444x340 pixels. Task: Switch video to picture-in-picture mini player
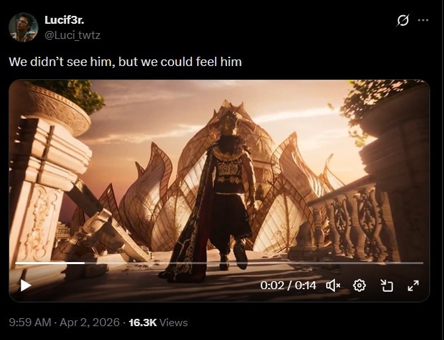(386, 285)
